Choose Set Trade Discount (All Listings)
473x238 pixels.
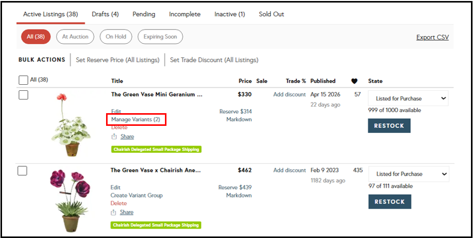click(214, 60)
